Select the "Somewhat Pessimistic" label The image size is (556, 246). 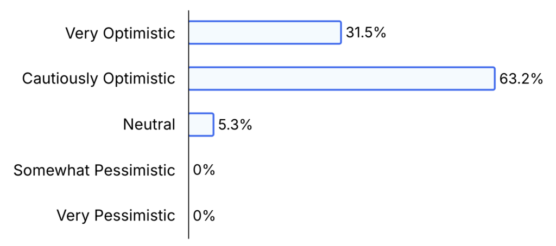94,170
